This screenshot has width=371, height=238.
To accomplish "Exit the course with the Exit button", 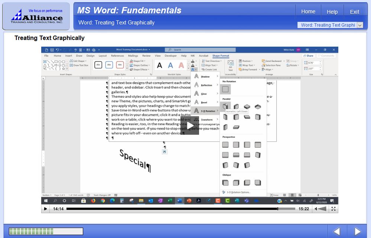I will (x=354, y=12).
